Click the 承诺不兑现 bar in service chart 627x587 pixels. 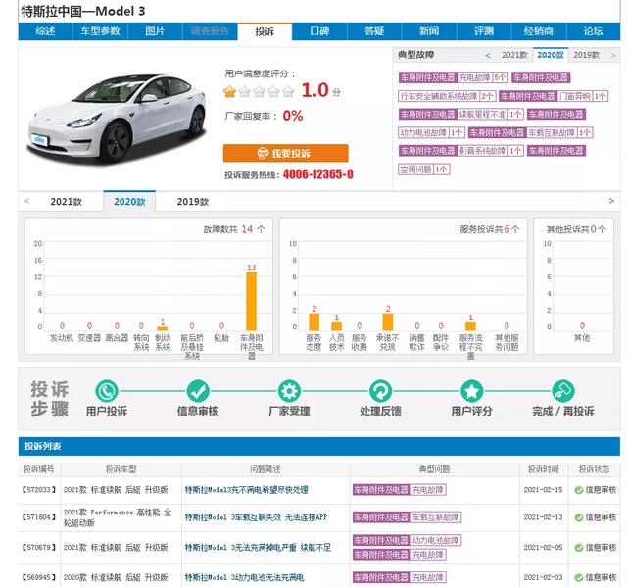pos(388,321)
